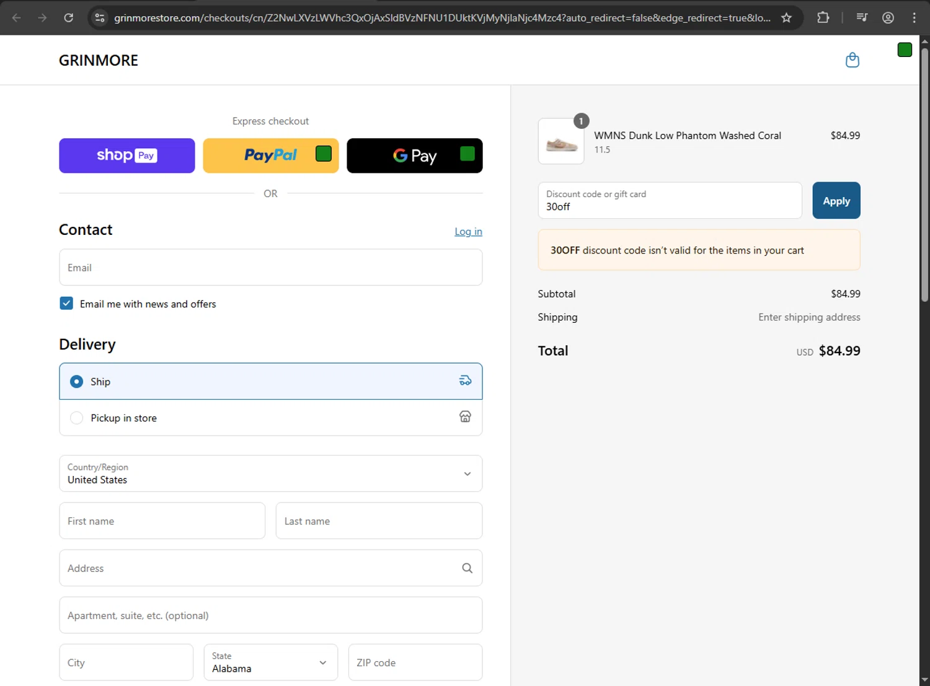Open the shopping bag cart icon

coord(852,60)
